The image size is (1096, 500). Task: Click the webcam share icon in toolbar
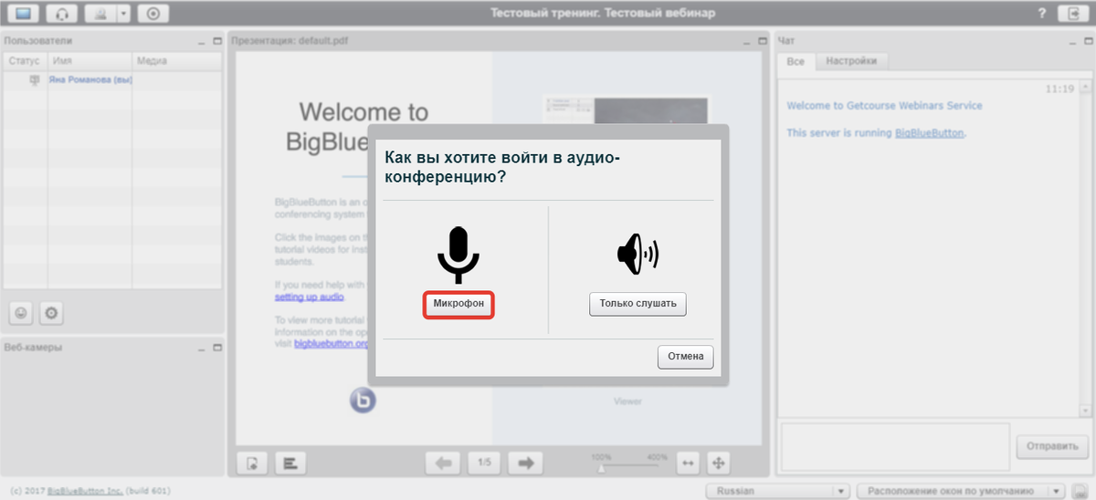pos(100,14)
